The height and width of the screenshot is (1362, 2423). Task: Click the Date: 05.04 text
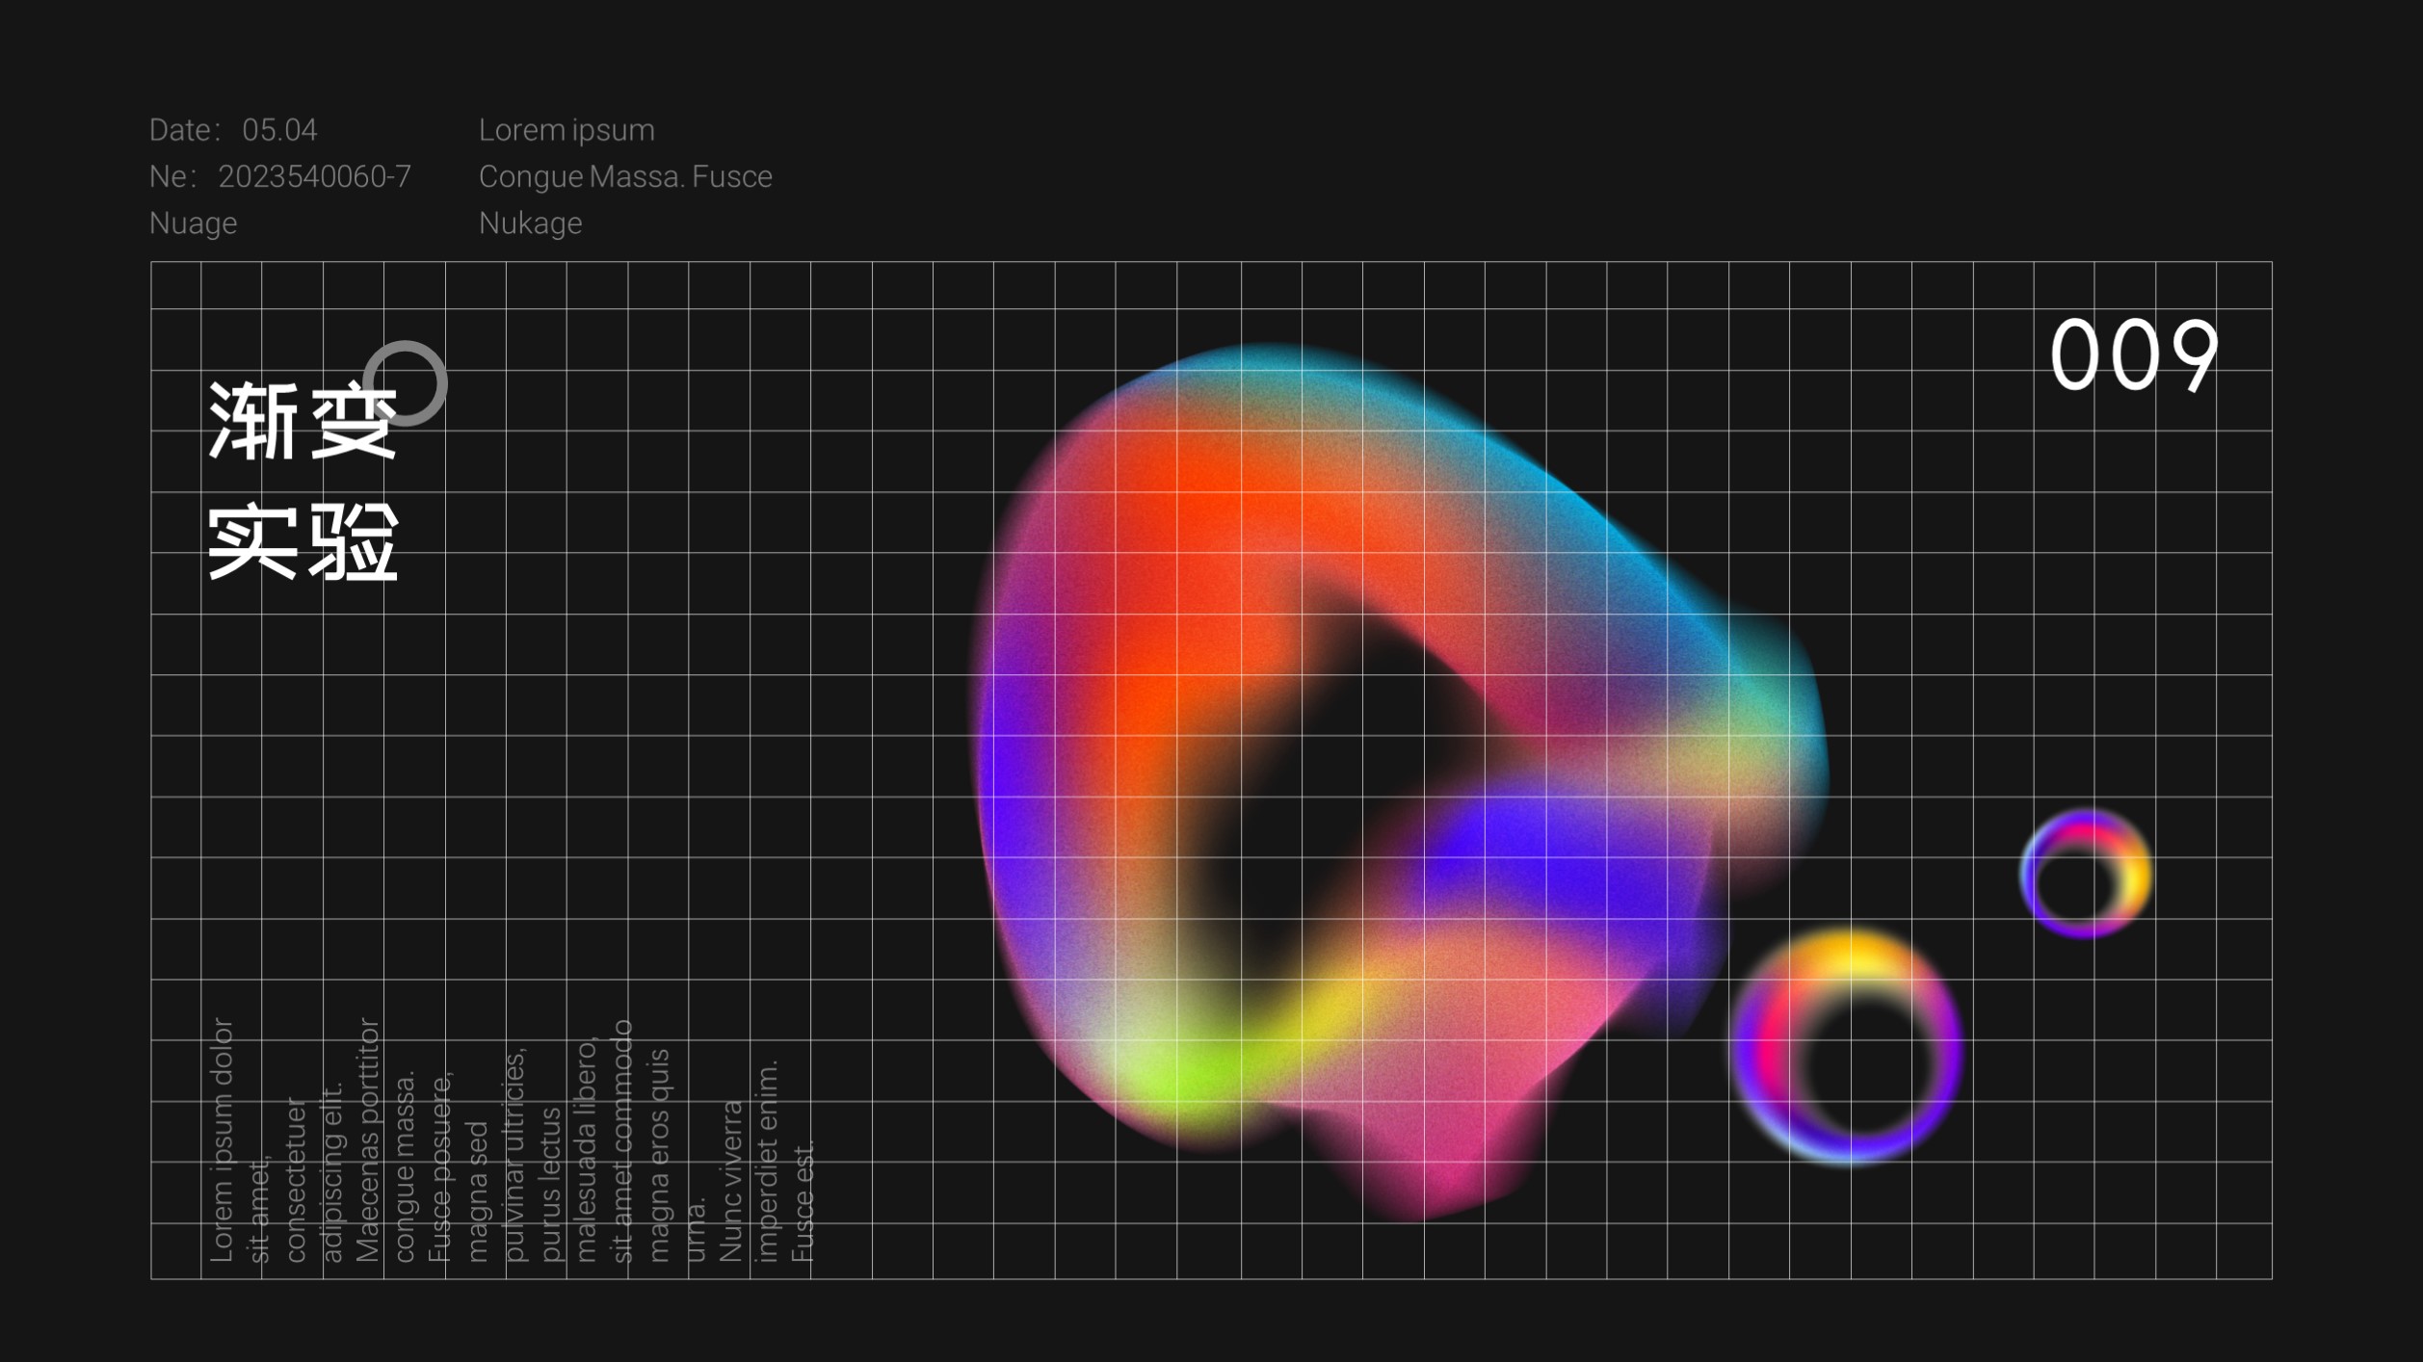click(233, 130)
